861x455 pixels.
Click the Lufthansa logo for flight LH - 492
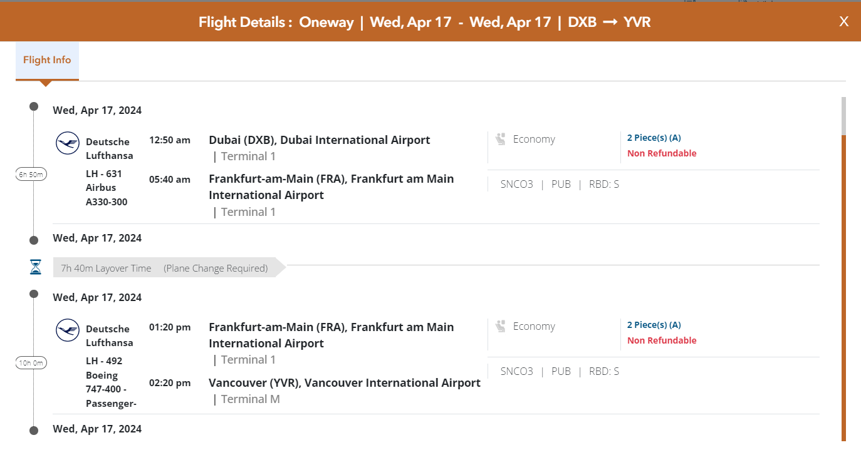point(68,330)
